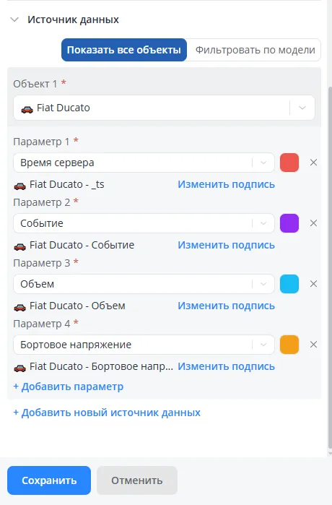Click + Добавить параметр link
The image size is (332, 505).
pos(68,387)
